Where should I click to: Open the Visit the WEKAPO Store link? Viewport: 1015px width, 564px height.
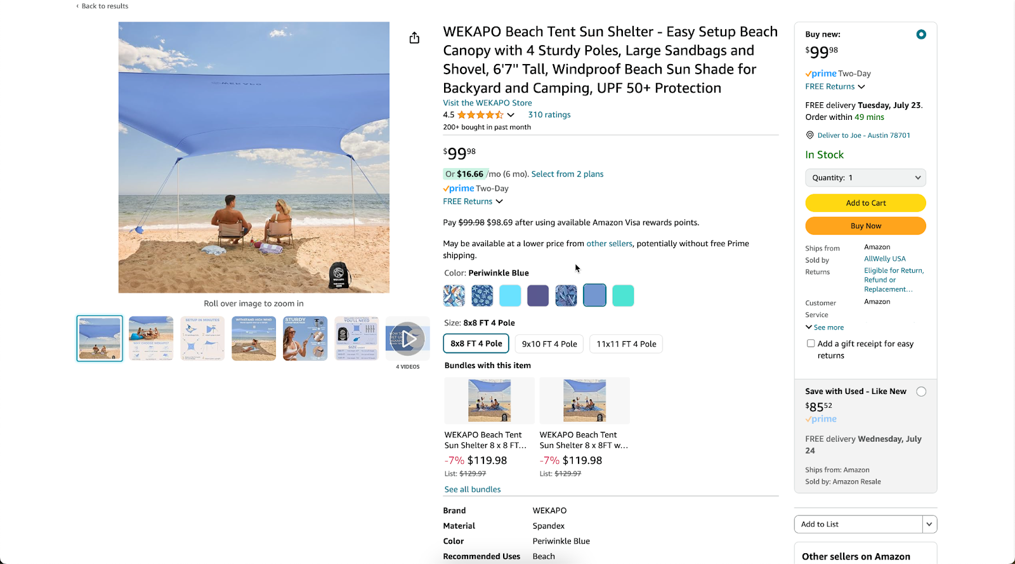coord(487,103)
